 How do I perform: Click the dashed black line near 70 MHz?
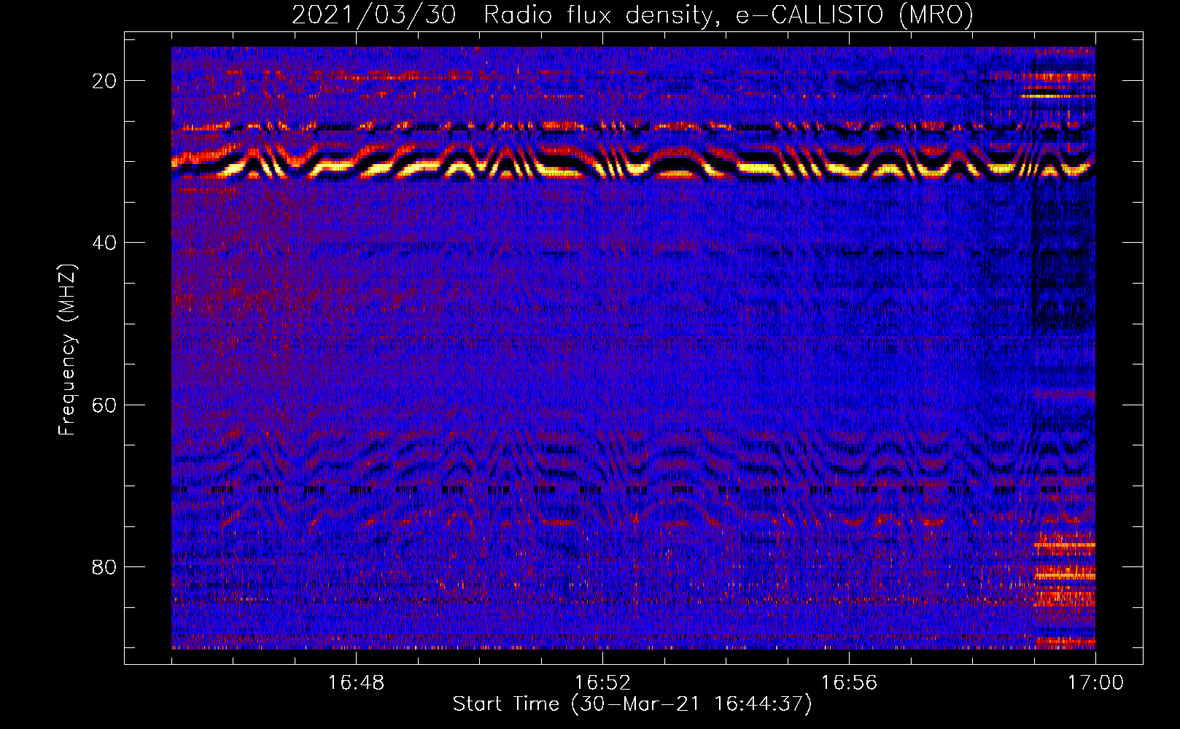(x=633, y=490)
